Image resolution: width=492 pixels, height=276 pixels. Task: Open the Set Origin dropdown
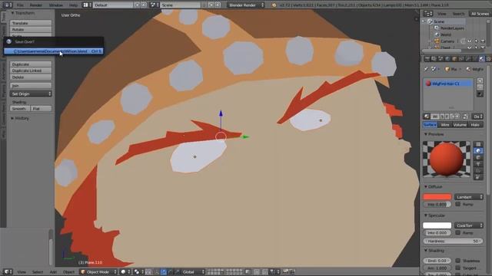tap(31, 94)
